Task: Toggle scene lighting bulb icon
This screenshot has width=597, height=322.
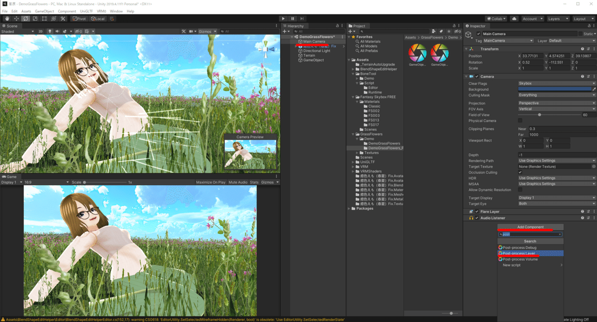Action: (x=50, y=31)
